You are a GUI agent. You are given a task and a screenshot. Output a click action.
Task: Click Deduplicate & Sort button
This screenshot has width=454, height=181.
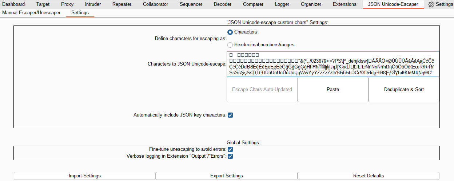pos(404,90)
